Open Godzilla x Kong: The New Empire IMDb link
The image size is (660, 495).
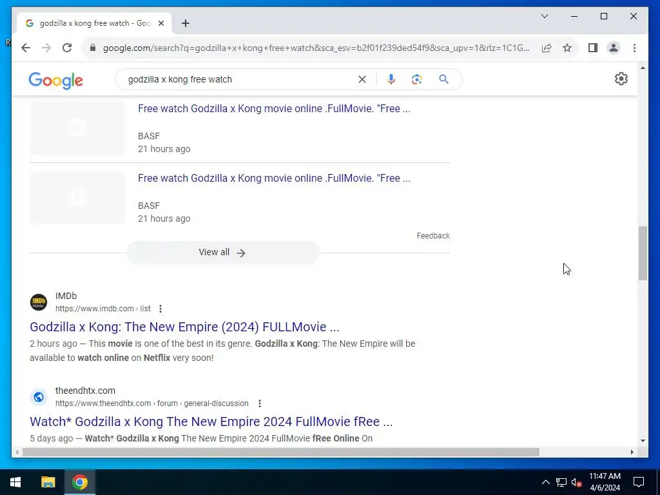pos(184,327)
